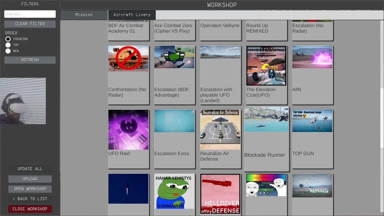Switch to the Aircraft Livery tab
The height and width of the screenshot is (216, 384).
[x=132, y=15]
